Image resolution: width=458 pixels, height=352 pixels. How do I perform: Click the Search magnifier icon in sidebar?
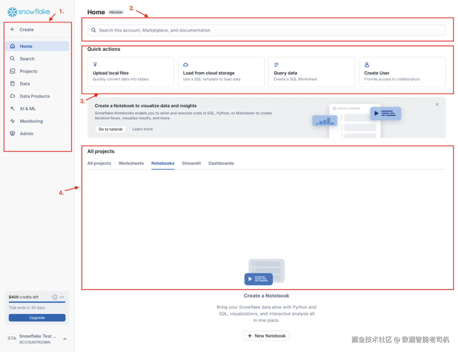[x=12, y=58]
